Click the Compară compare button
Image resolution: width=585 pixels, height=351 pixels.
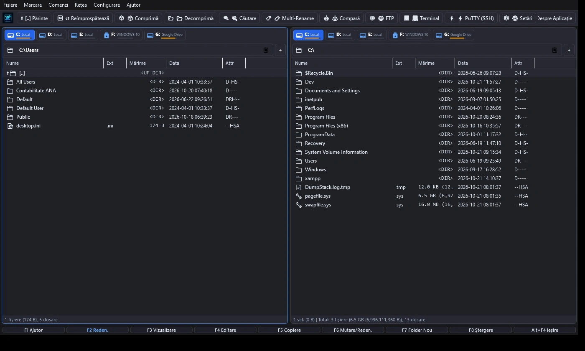point(342,18)
